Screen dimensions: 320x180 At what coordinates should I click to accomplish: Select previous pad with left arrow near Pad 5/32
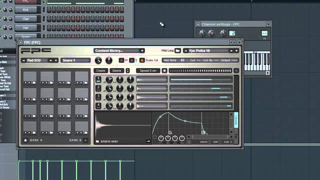[x=23, y=60]
